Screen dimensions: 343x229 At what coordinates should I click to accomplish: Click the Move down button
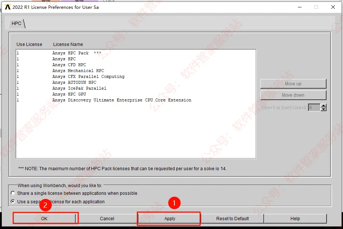293,95
